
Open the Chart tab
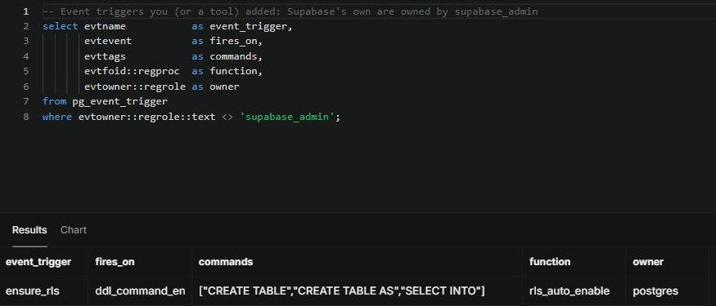click(x=74, y=230)
